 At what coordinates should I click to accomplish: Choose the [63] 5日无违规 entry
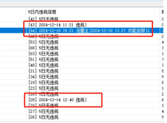point(43,54)
